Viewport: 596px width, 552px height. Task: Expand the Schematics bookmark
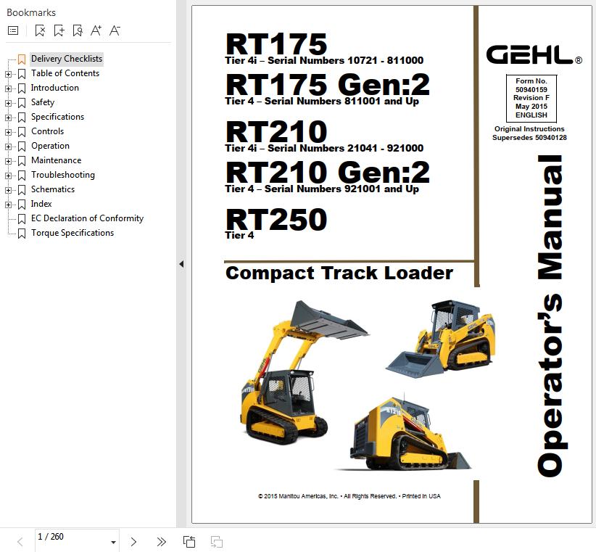coord(8,190)
